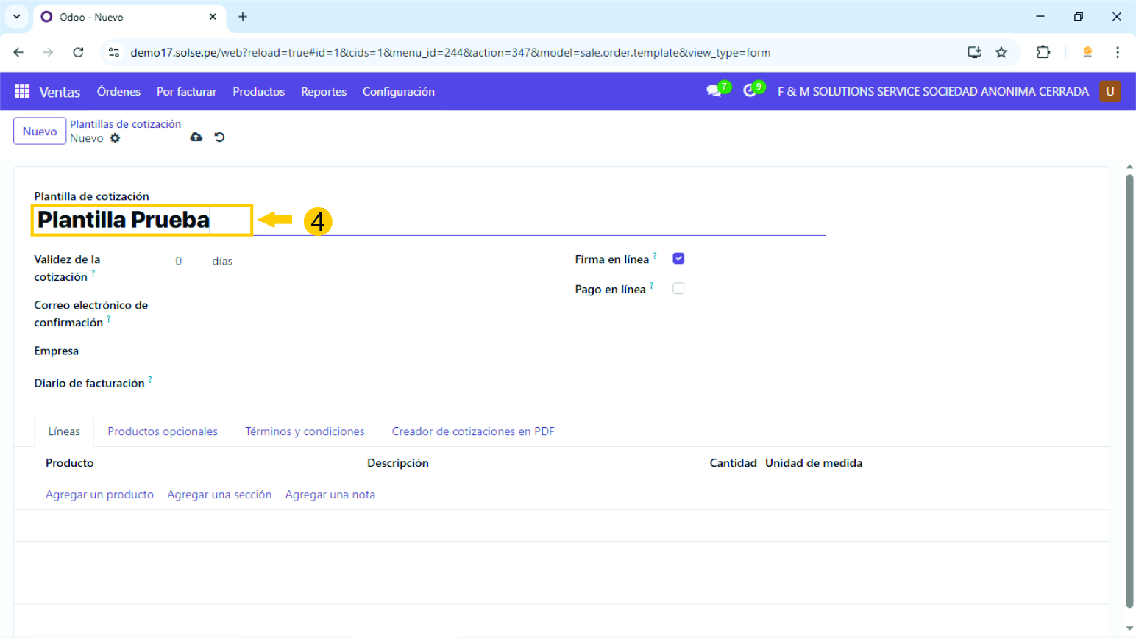Enable the Pago en línea checkbox

click(x=678, y=289)
